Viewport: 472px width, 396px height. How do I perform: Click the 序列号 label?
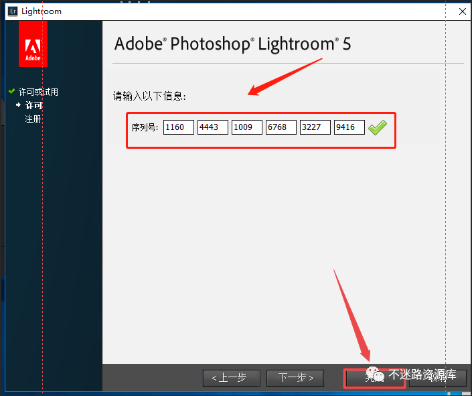click(x=145, y=127)
